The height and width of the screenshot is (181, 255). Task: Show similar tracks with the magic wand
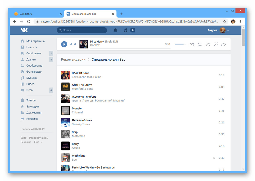coord(216,44)
